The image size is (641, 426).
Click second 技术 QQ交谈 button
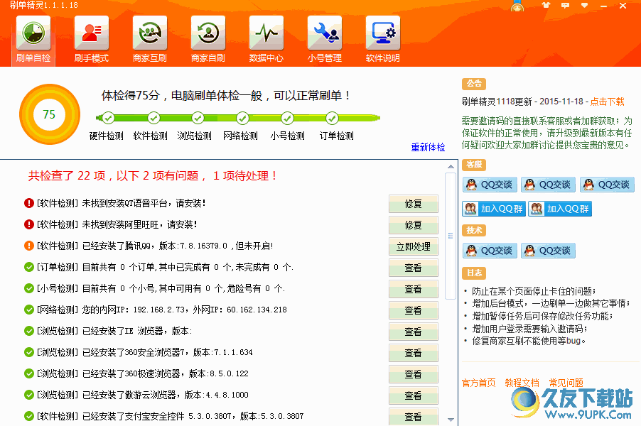[548, 251]
